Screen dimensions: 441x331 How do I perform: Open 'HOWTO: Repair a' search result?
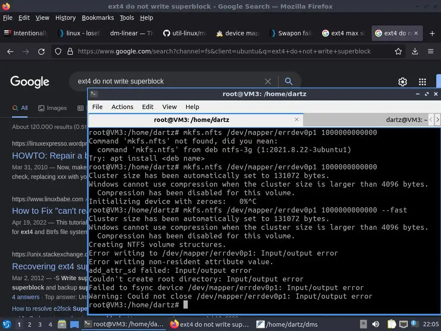50,156
